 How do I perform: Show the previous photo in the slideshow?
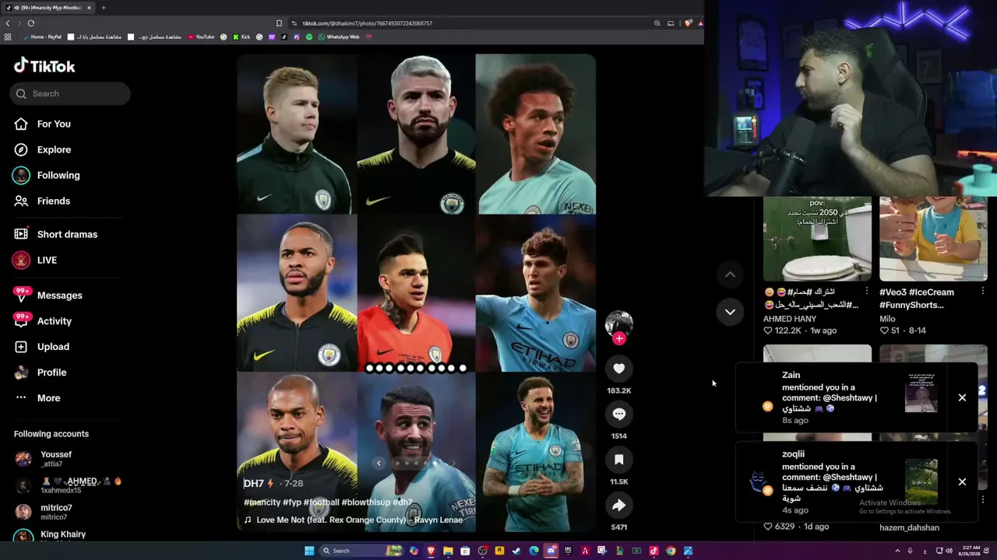pyautogui.click(x=379, y=464)
